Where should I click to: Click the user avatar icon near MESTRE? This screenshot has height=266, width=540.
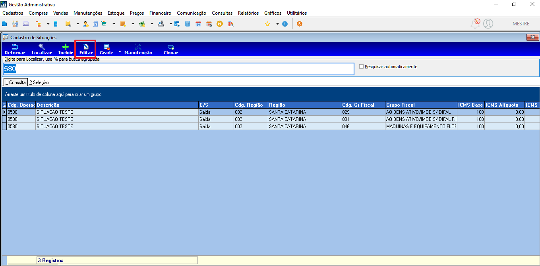point(488,24)
